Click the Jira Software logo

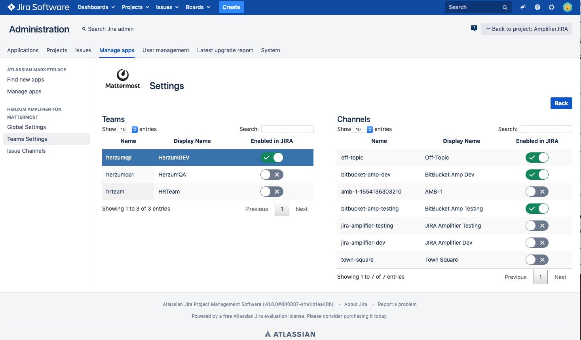tap(38, 7)
